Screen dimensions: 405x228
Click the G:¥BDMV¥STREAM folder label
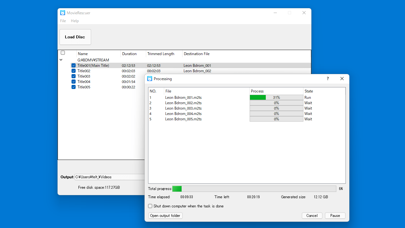[x=93, y=60]
